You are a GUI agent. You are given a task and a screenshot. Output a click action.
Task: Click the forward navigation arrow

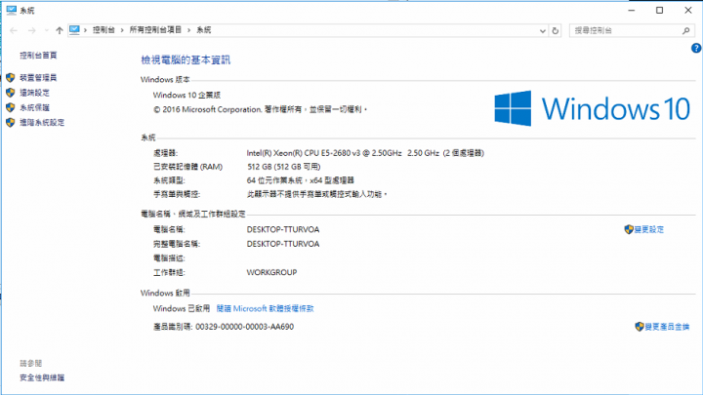point(31,30)
